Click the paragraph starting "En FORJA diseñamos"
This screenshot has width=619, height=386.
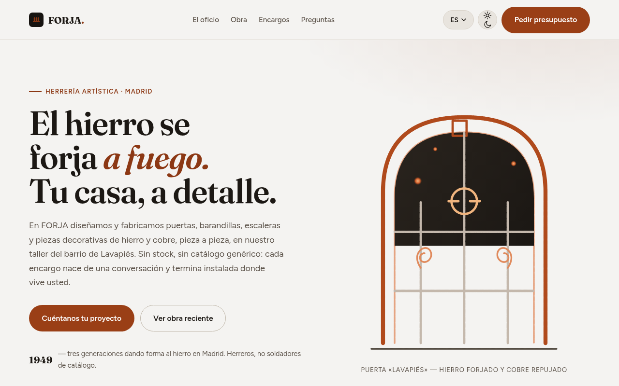pos(156,254)
